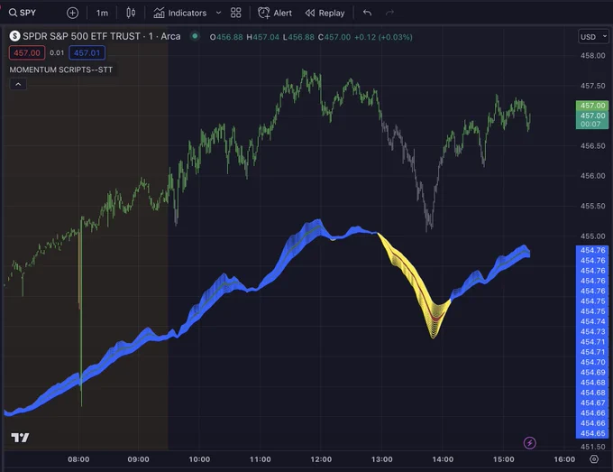Expand the indicators favorites dropdown arrow
Screen dimensions: 613x472
218,13
